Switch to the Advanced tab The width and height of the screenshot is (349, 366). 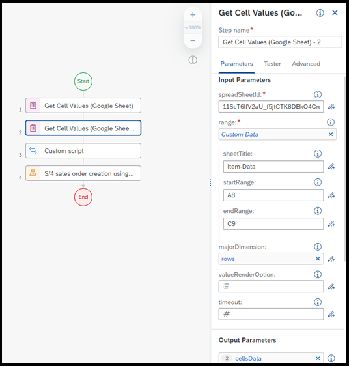tap(306, 64)
